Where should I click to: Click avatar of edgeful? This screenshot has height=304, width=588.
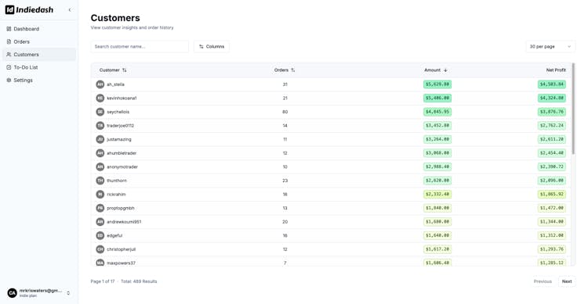pos(100,235)
